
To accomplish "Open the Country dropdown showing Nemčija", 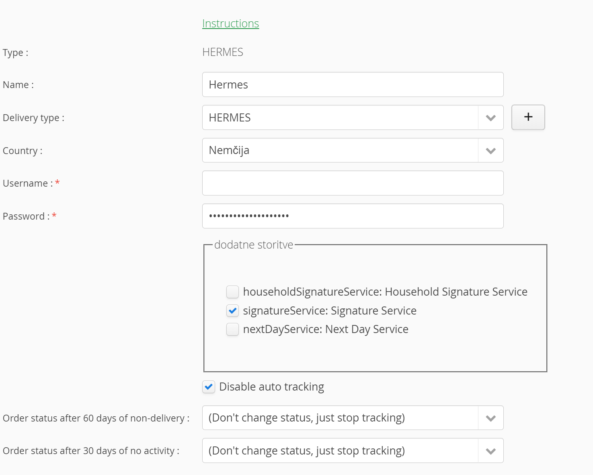I will 353,150.
